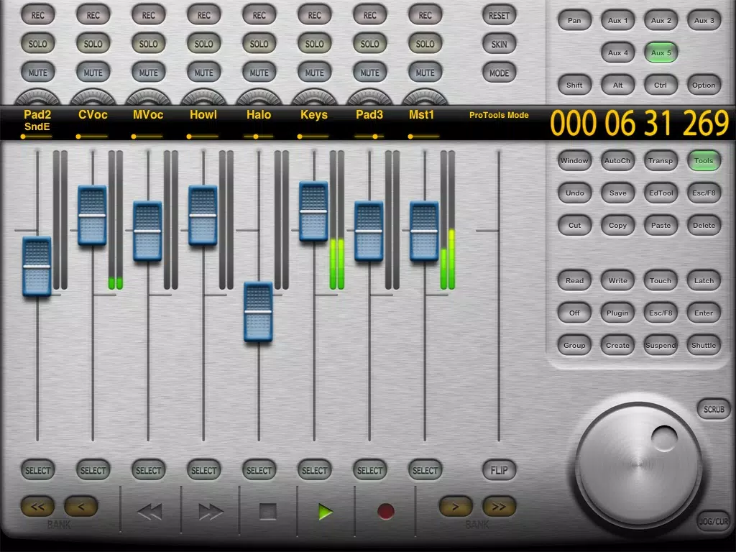The width and height of the screenshot is (736, 552).
Task: Click the RESET button
Action: point(499,15)
